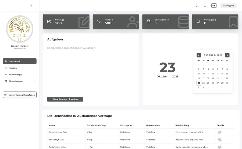This screenshot has width=242, height=149.
Task: Go to previous month in the calendar
Action: [x=199, y=55]
